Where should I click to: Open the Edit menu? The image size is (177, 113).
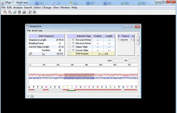point(9,7)
